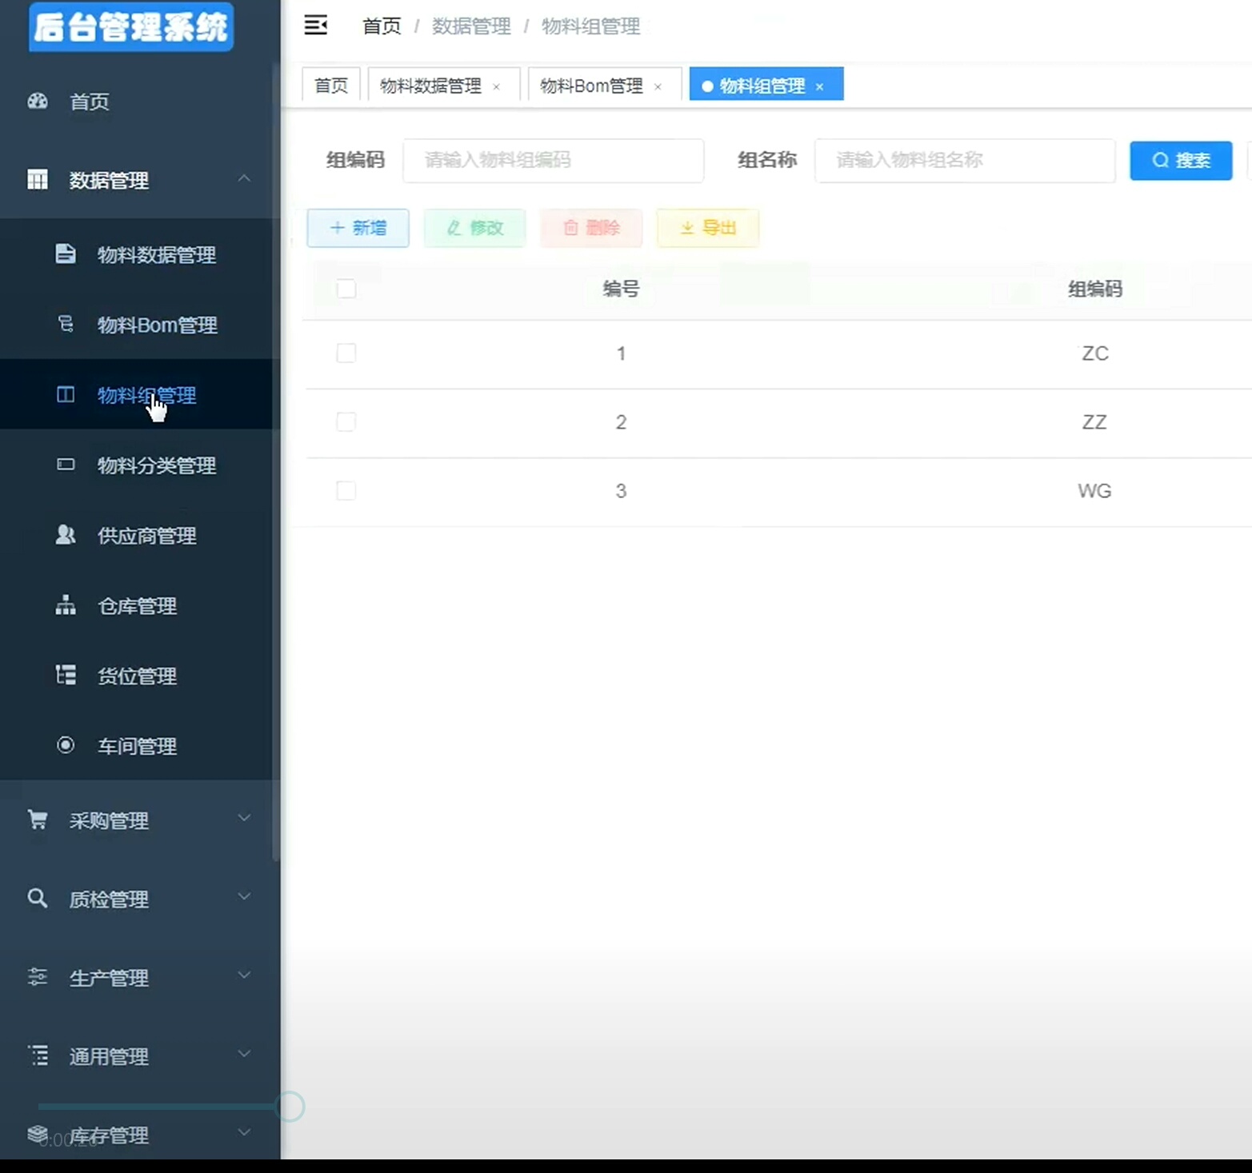Collapse the 数据管理 menu section
Viewport: 1252px width, 1173px height.
(244, 179)
